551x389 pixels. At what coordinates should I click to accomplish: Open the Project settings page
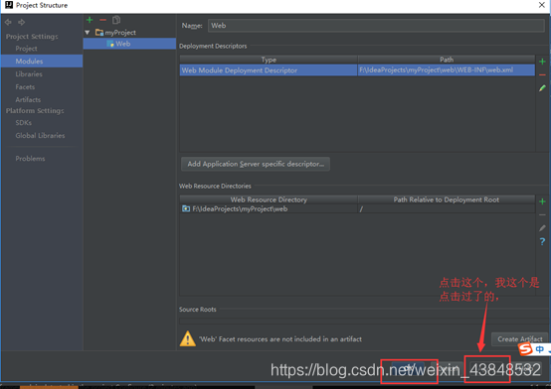26,49
